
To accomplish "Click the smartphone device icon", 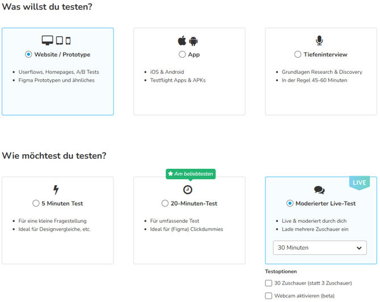I will (x=68, y=41).
